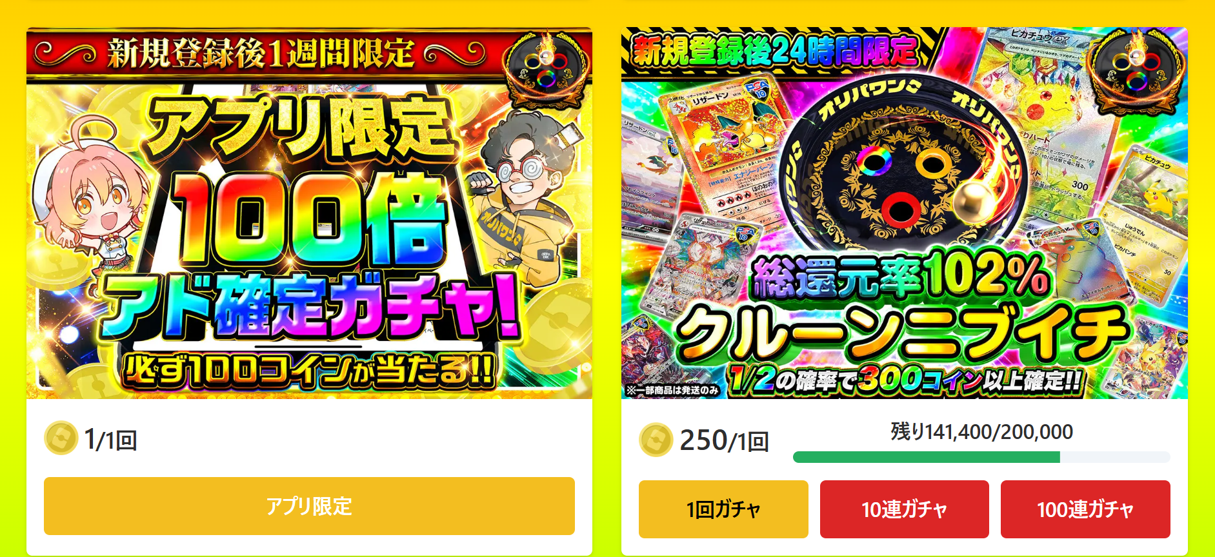Click the remaining-stock green progress bar
1215x557 pixels.
pyautogui.click(x=981, y=457)
